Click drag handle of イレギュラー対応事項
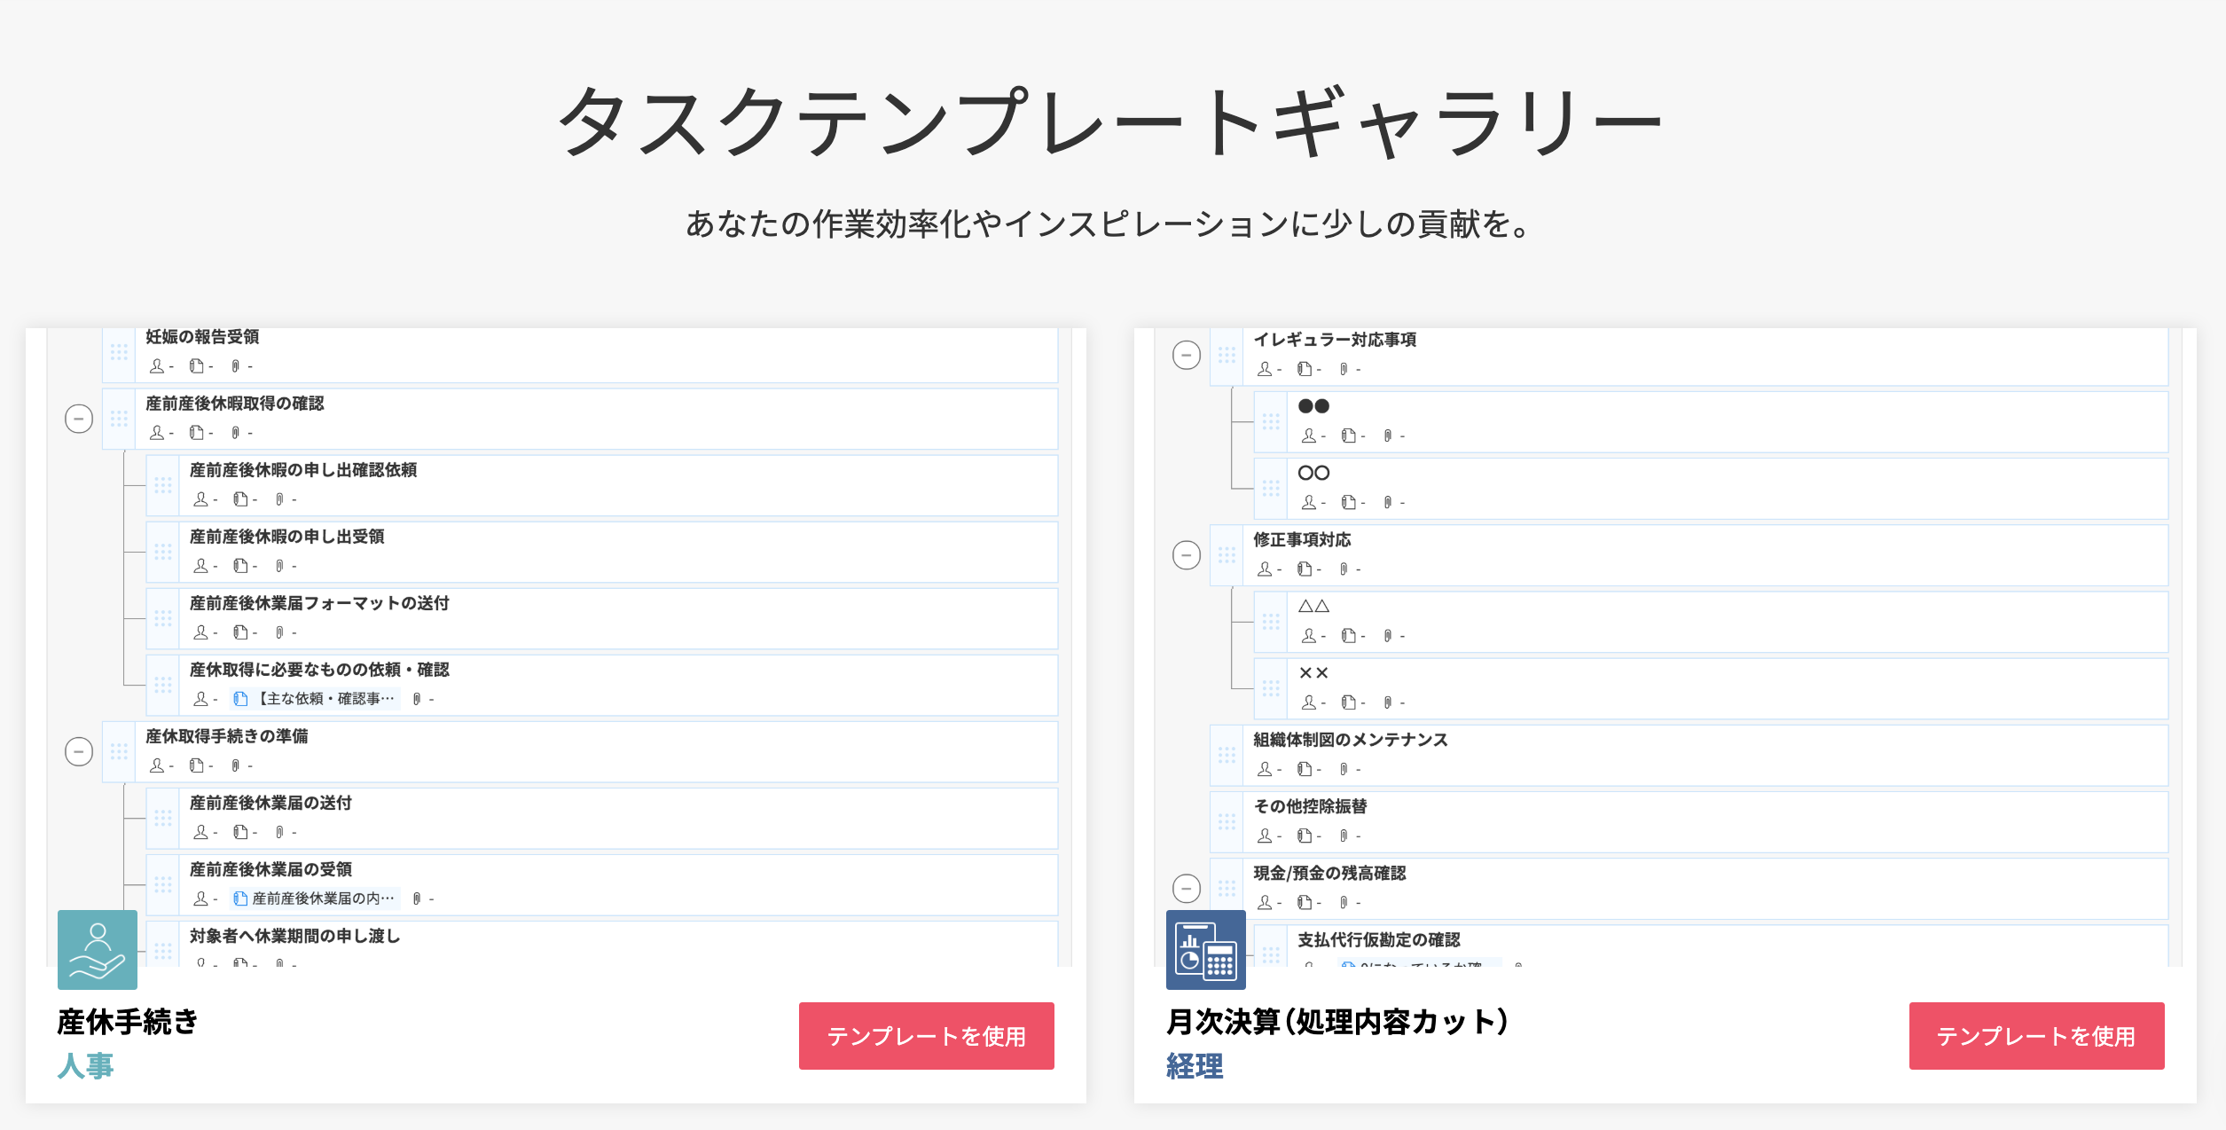 (1227, 355)
